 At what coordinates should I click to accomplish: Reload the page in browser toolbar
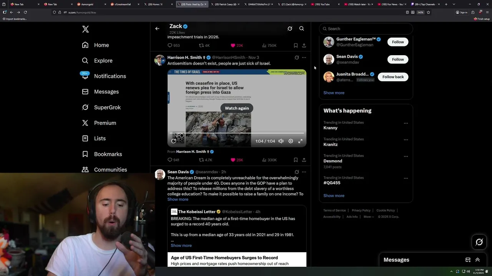point(25,12)
